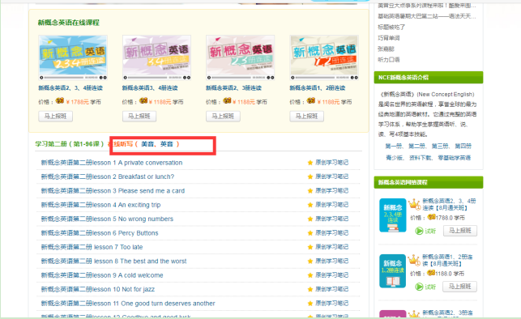Screen dimensions: 521x319
Task: Open the 新概念英语2、3、4册连读 course thumbnail
Action: click(73, 57)
